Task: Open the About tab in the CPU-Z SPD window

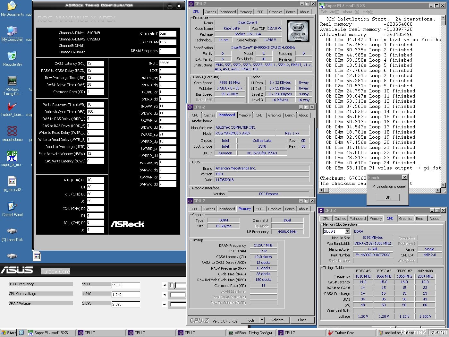Action: coord(434,219)
